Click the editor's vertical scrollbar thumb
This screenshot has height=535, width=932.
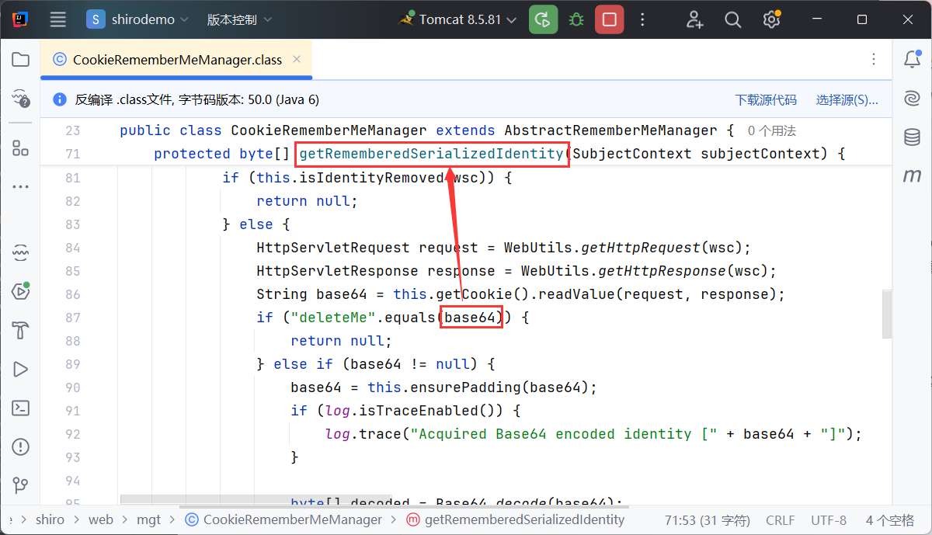click(886, 314)
